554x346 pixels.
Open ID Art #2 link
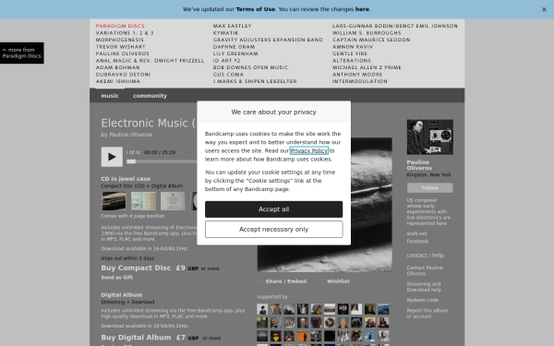[226, 60]
